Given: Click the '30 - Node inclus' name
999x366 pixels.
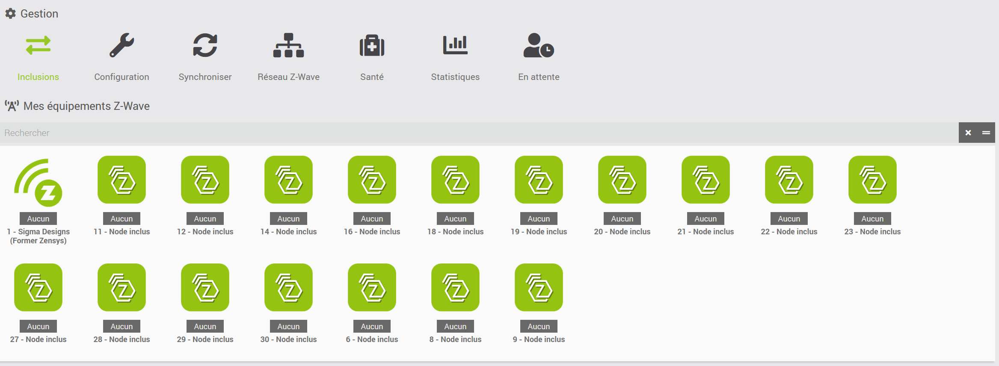Looking at the screenshot, I should click(x=288, y=339).
